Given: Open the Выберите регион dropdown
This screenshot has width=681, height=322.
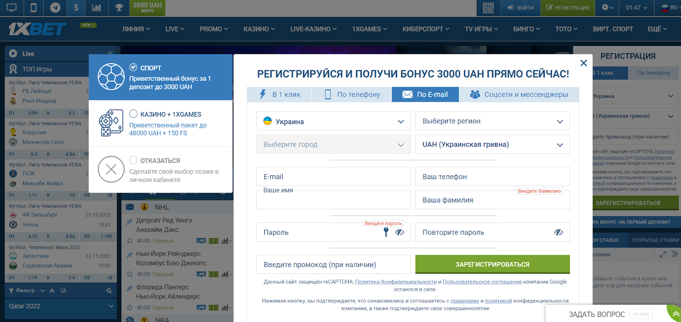Looking at the screenshot, I should pyautogui.click(x=492, y=121).
